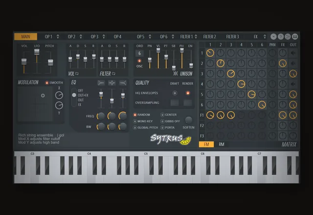Image resolution: width=313 pixels, height=215 pixels.
Task: Select the FM matrix mode
Action: [x=206, y=144]
